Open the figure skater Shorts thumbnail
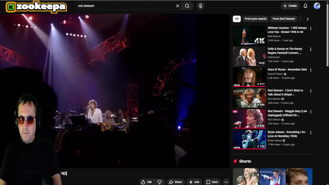The image size is (329, 185). (x=272, y=177)
